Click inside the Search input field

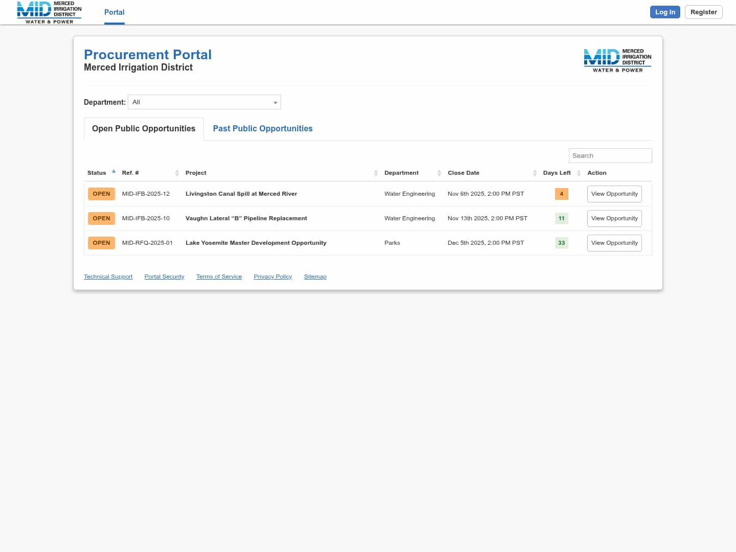coord(610,155)
